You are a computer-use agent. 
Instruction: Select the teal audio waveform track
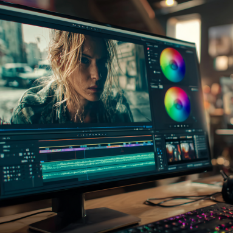98,166
